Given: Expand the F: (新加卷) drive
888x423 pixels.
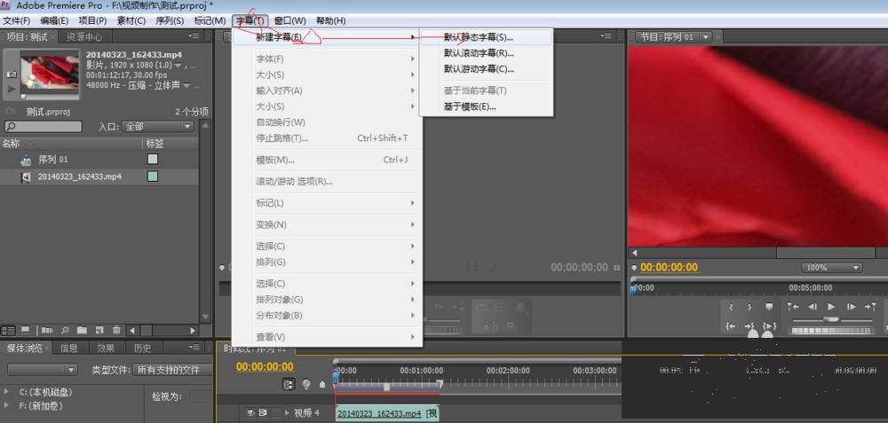Looking at the screenshot, I should [6, 405].
